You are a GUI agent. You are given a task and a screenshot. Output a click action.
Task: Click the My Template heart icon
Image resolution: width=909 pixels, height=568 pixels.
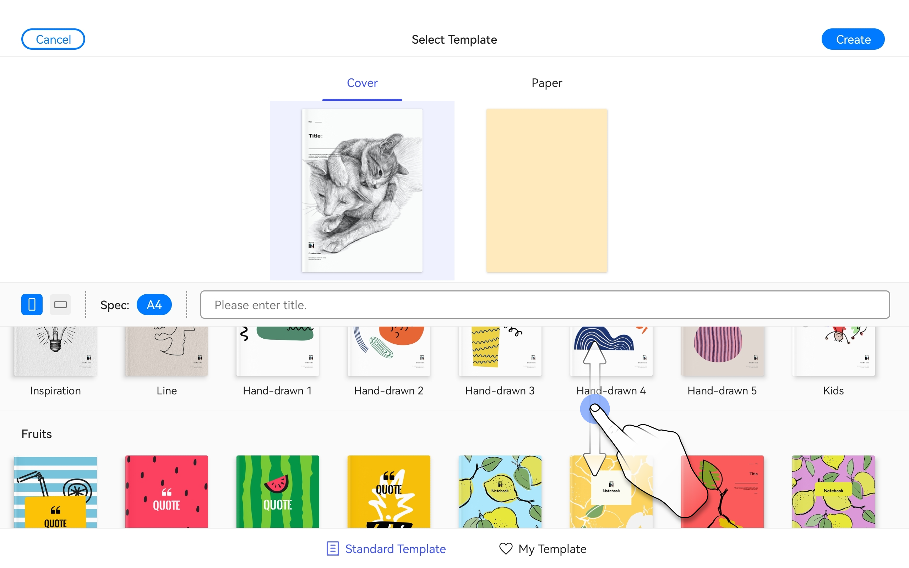(506, 548)
